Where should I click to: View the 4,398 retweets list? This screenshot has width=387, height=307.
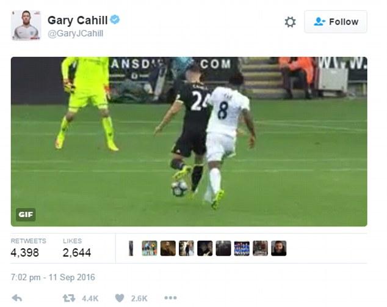click(x=28, y=248)
